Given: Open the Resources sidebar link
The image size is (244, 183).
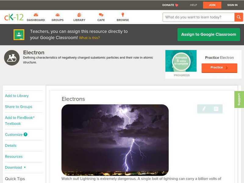Looking at the screenshot, I should (x=14, y=156).
